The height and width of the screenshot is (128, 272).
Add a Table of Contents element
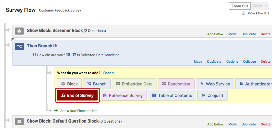coord(172,95)
